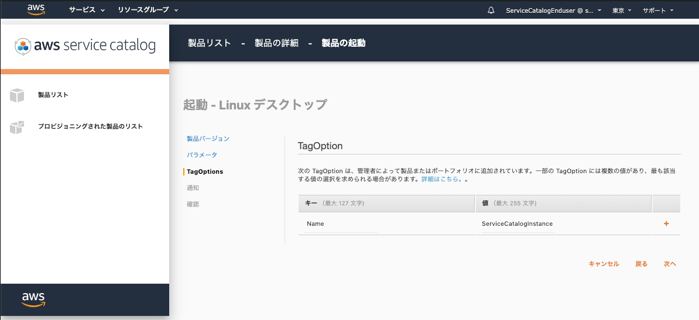Open the リソースグループ dropdown menu
This screenshot has height=320, width=699.
[x=148, y=11]
